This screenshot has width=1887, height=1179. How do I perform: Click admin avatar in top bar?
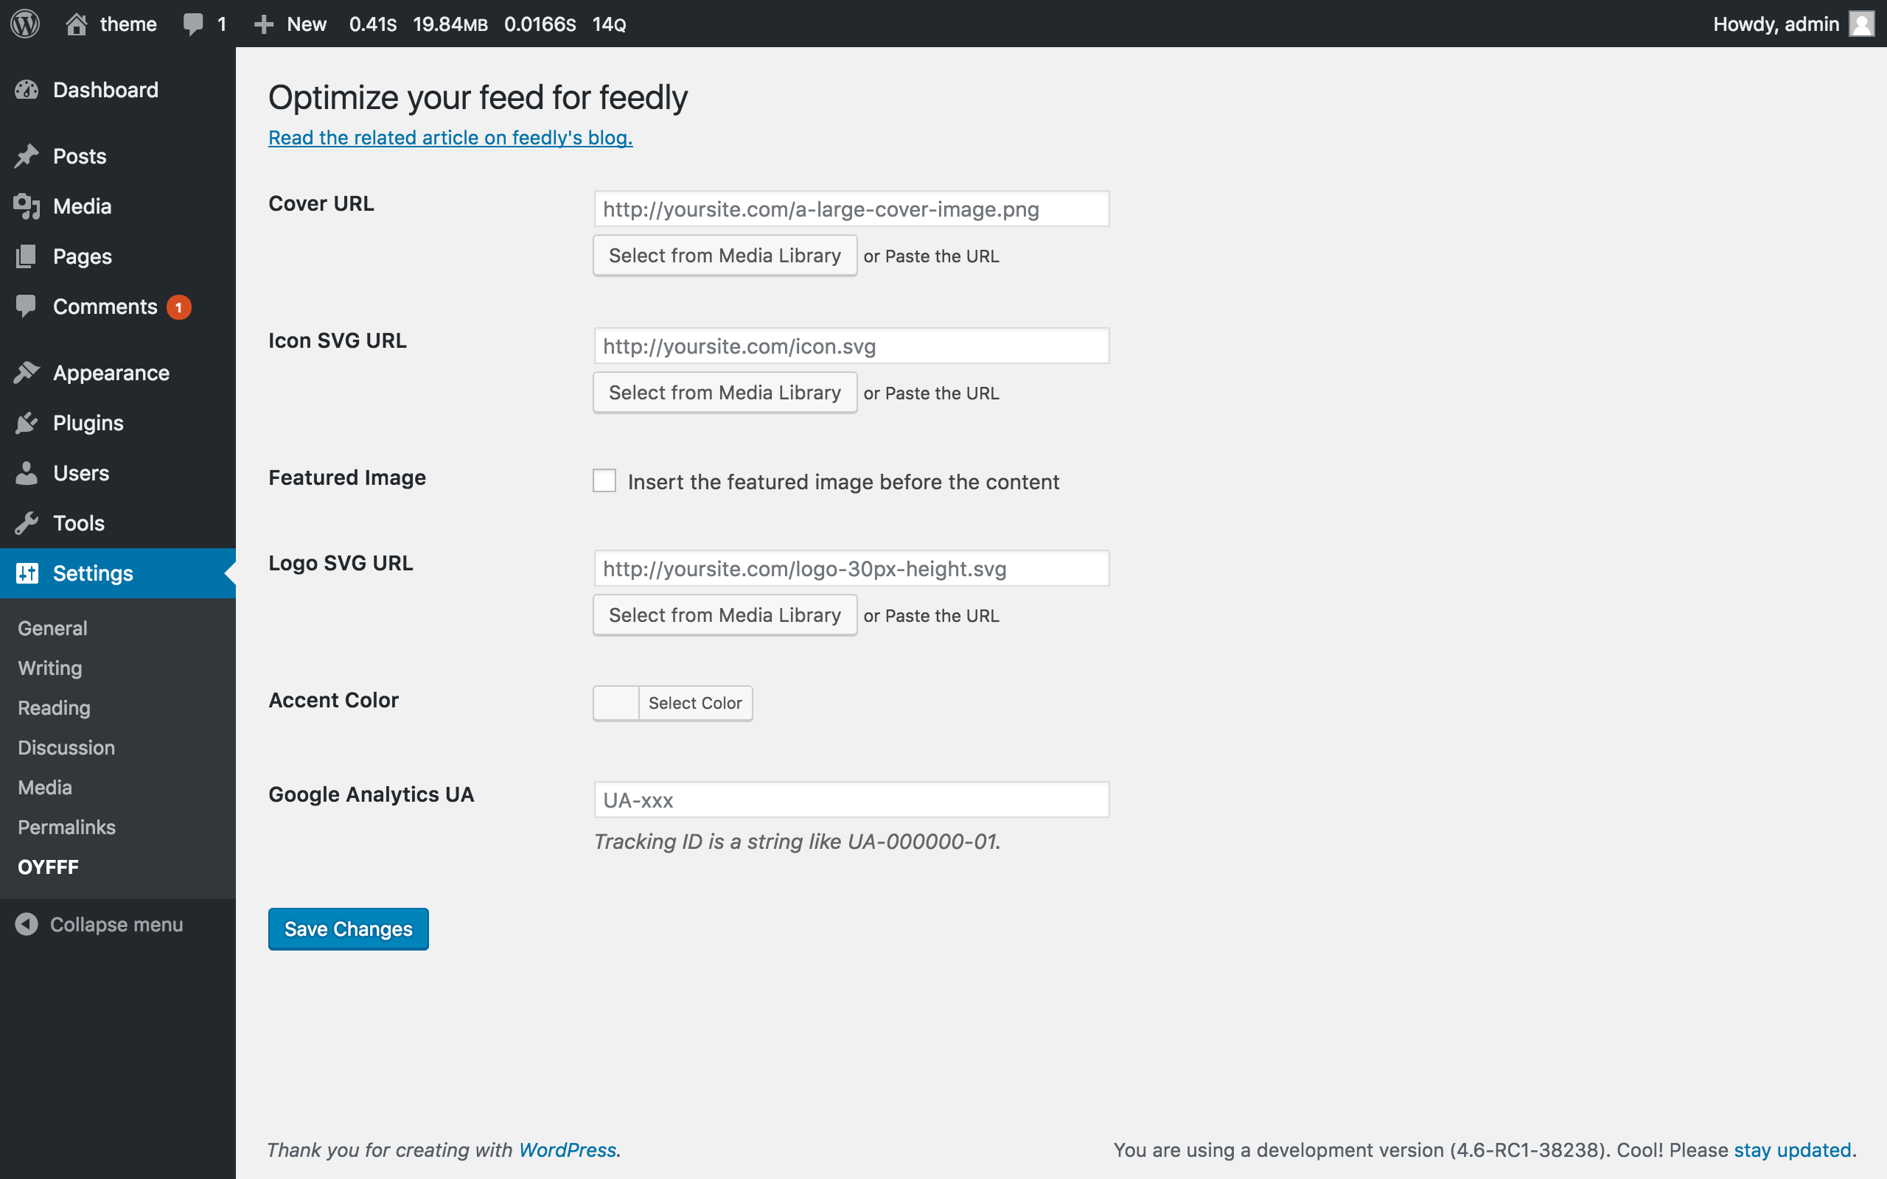point(1861,24)
